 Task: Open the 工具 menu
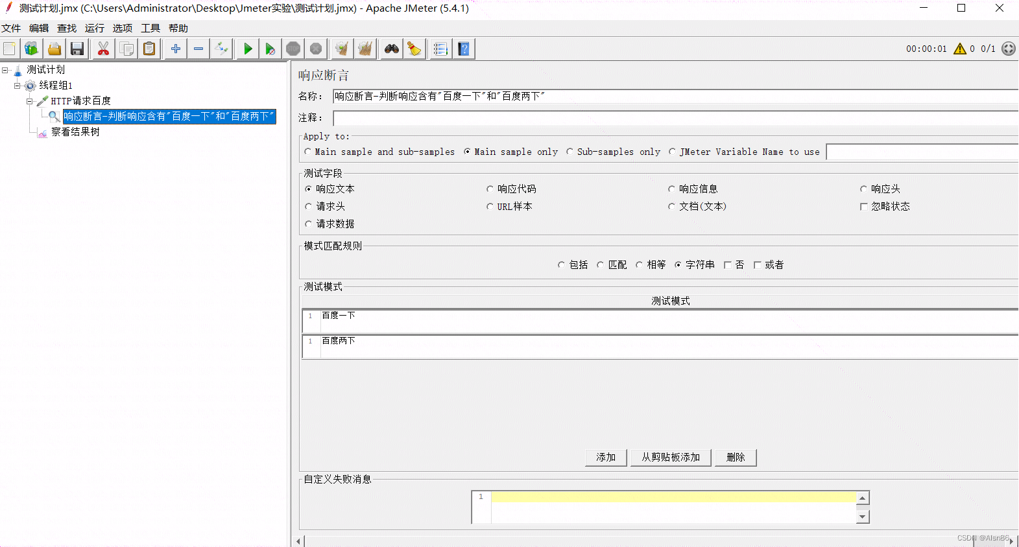click(x=150, y=29)
